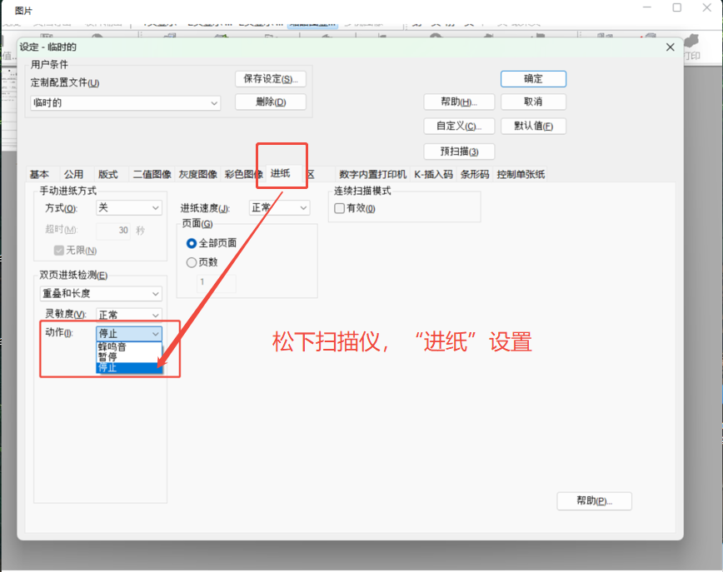The image size is (723, 572).
Task: Enable 有效(0) continuous scan checkbox
Action: (339, 208)
